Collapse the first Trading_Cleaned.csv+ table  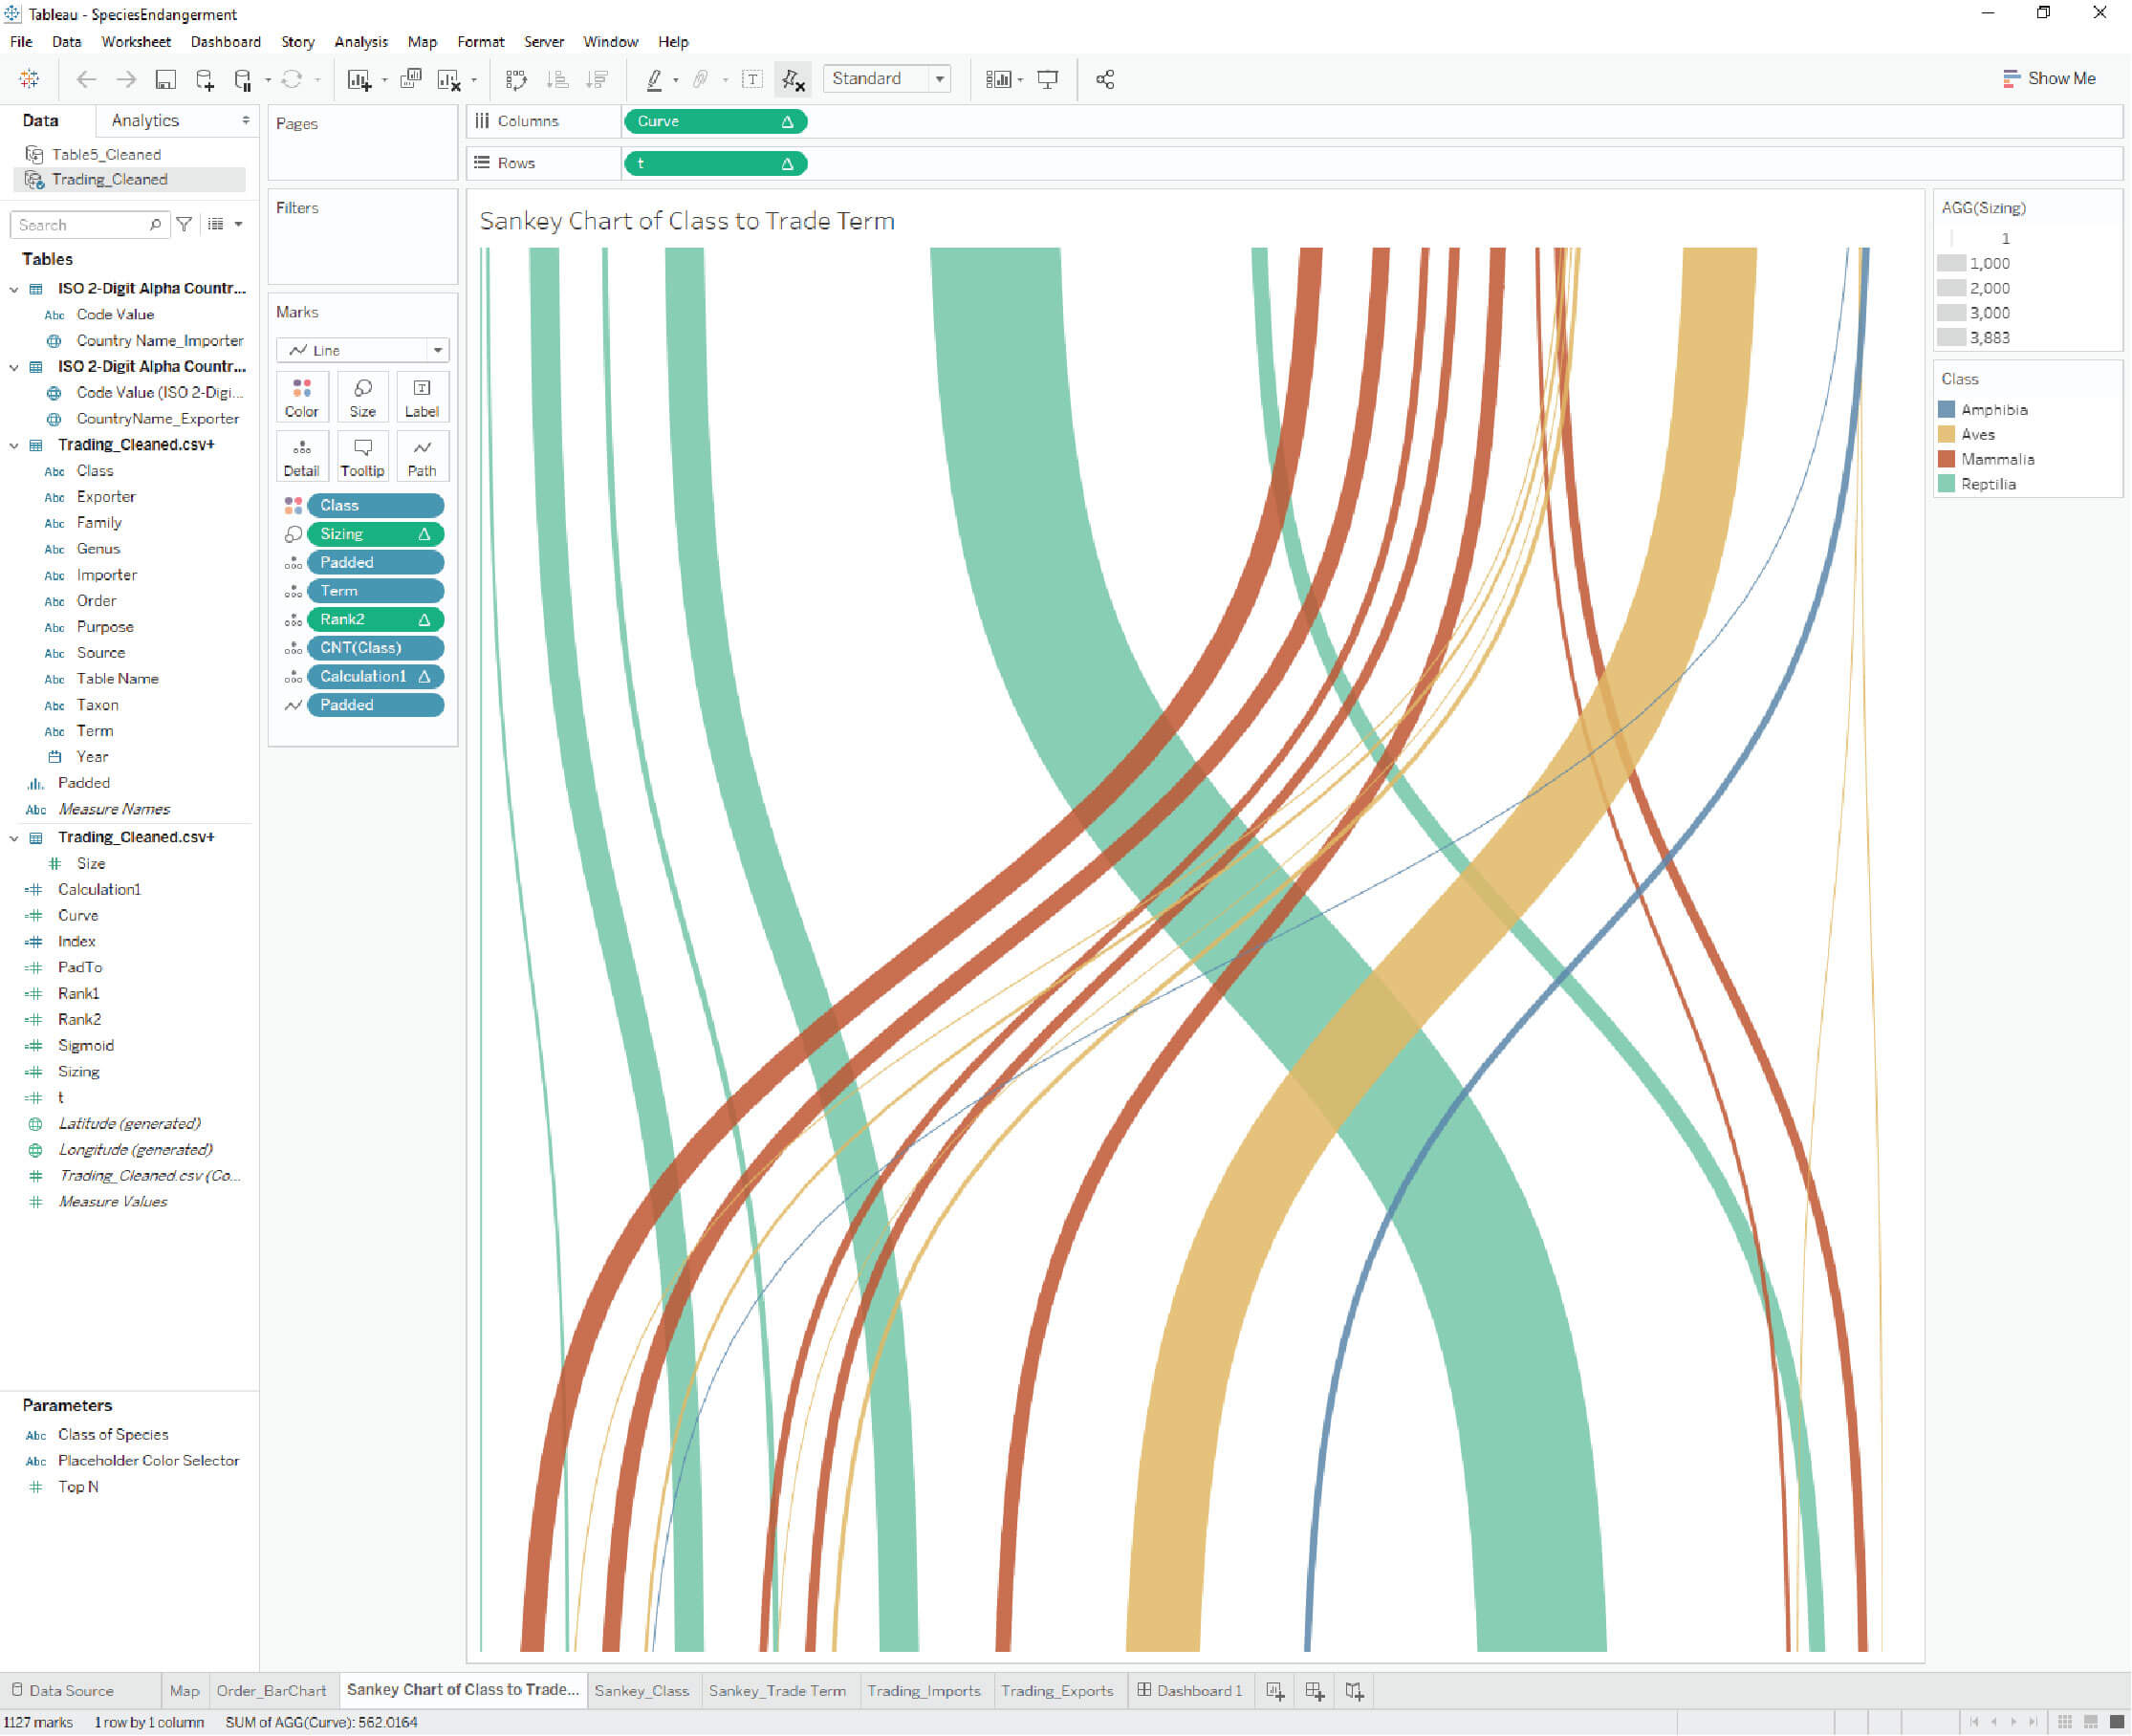[x=14, y=446]
